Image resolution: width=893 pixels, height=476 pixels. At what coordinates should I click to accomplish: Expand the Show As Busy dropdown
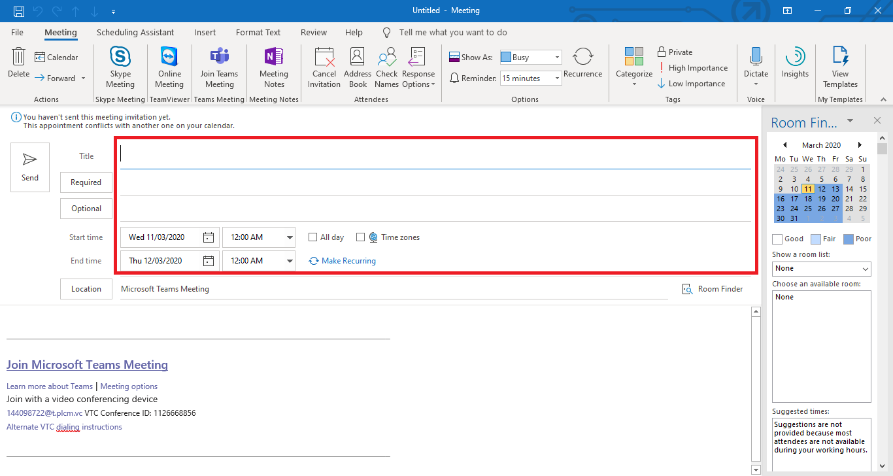pyautogui.click(x=557, y=58)
